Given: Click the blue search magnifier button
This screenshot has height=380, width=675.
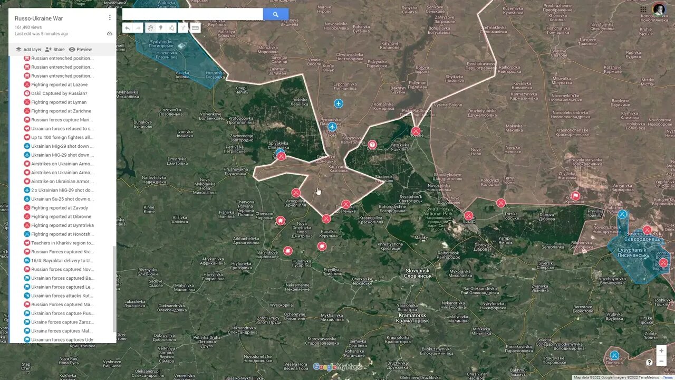Looking at the screenshot, I should (x=276, y=14).
